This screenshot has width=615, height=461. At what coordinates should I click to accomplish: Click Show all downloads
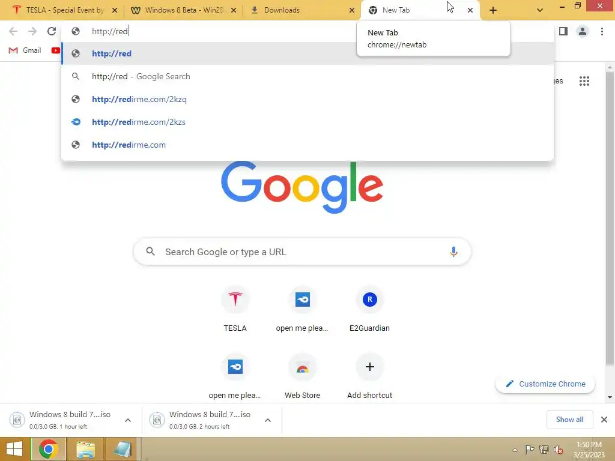[x=569, y=420]
